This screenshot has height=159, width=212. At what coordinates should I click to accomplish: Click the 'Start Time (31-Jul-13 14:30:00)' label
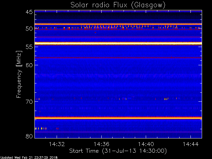[118, 151]
